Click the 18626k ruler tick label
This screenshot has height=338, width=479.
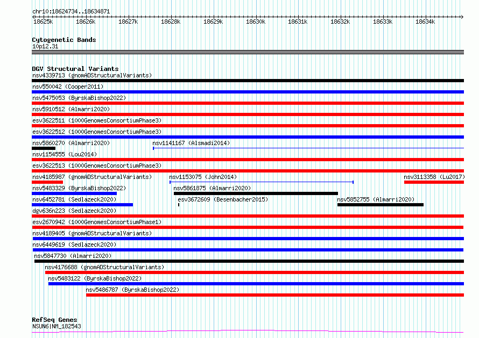(x=86, y=21)
